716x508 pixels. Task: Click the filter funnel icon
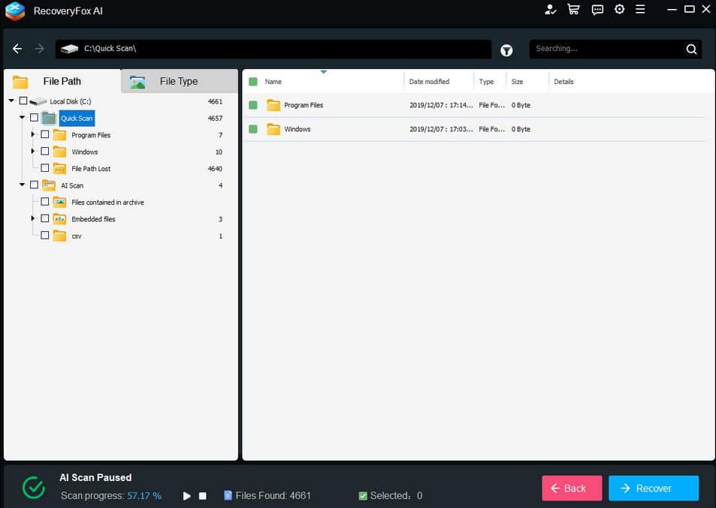(x=506, y=50)
